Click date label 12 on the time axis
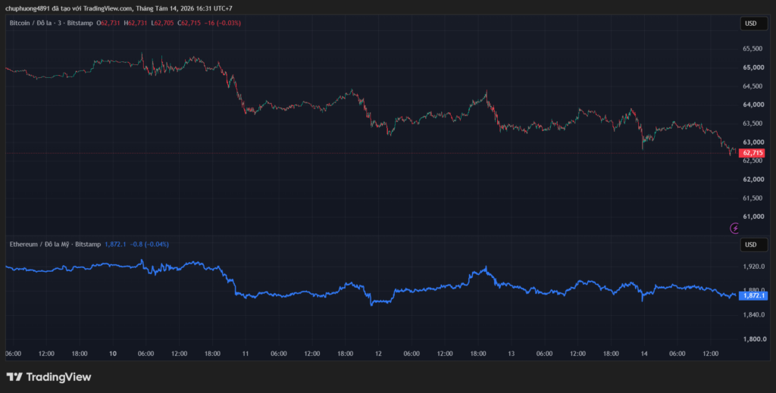The image size is (776, 393). (378, 354)
